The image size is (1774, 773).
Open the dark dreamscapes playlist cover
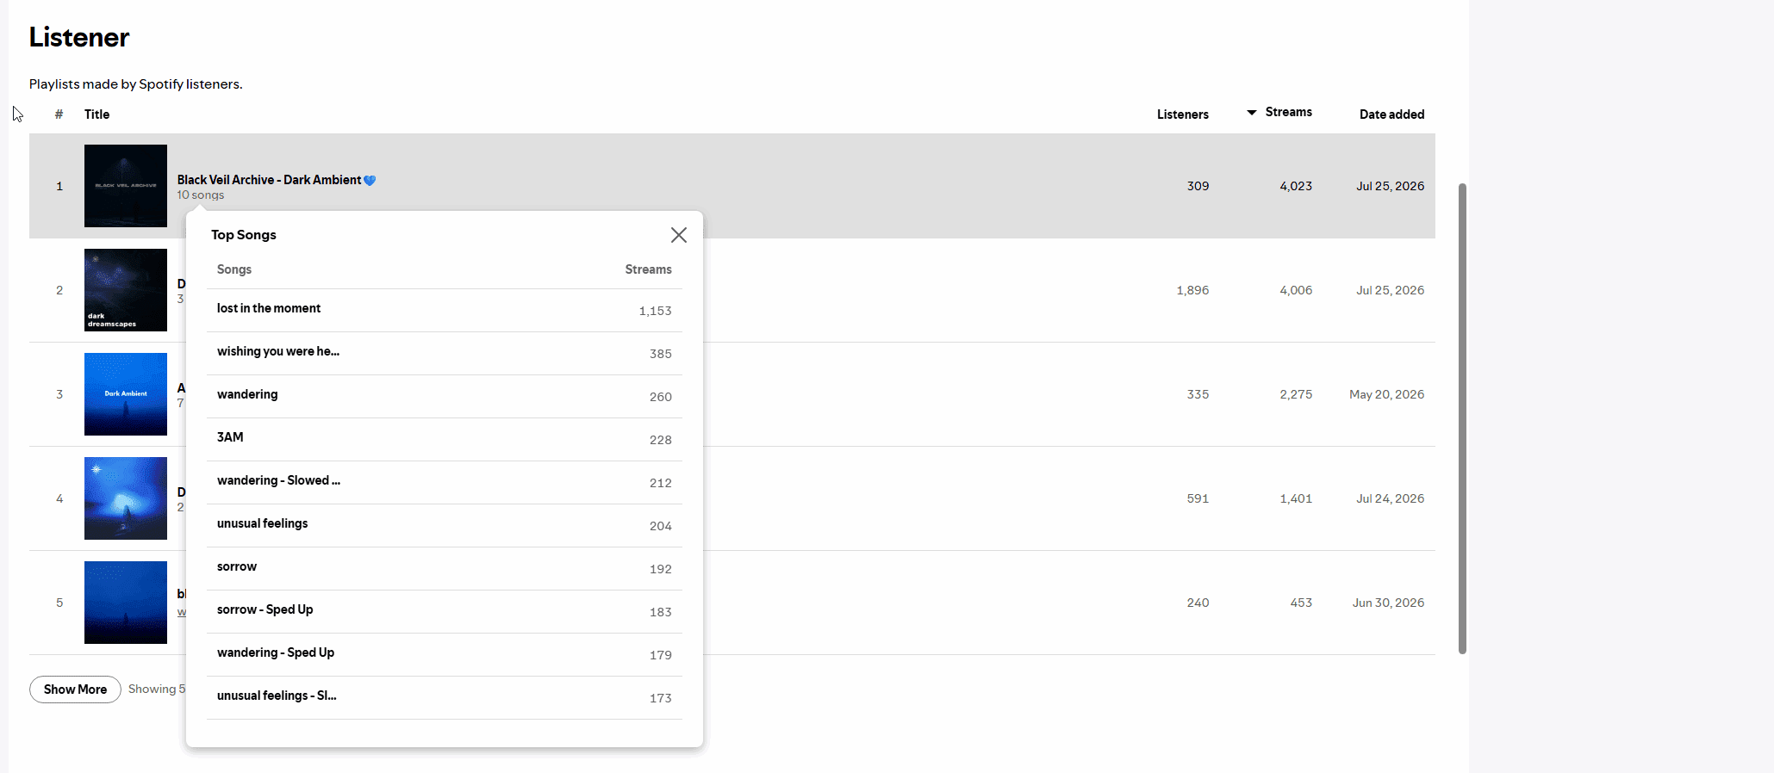[126, 290]
